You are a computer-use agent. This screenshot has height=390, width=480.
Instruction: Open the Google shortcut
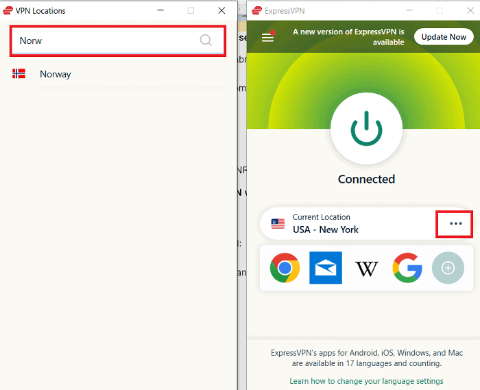(407, 268)
